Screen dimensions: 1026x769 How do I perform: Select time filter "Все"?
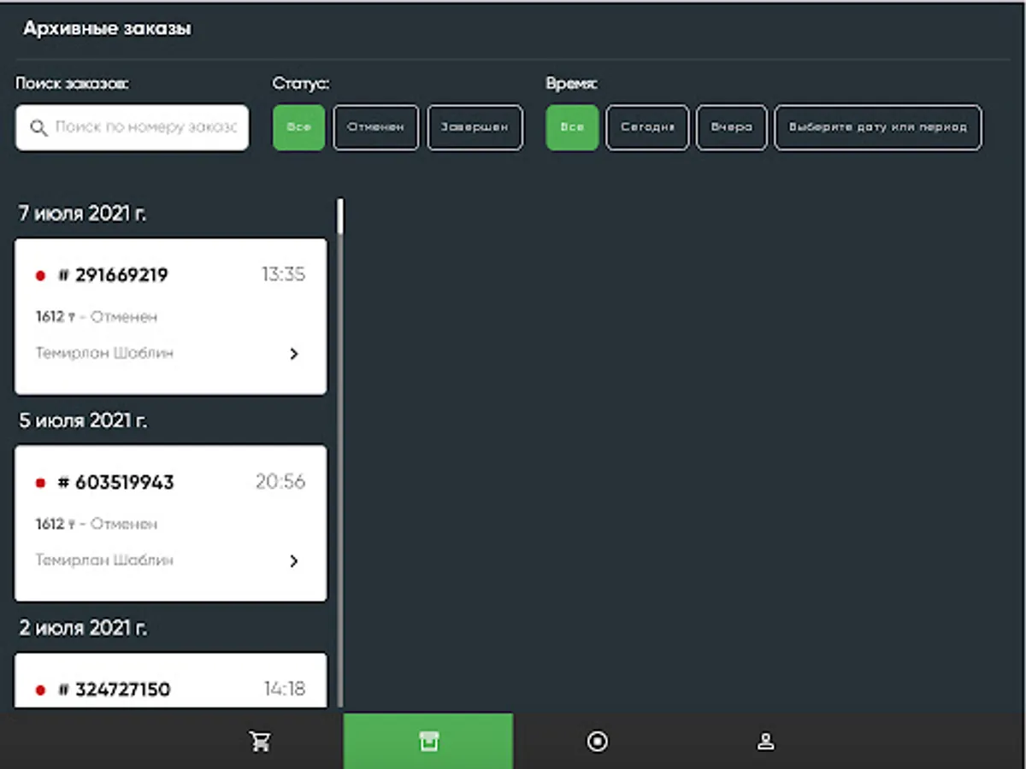tap(572, 127)
